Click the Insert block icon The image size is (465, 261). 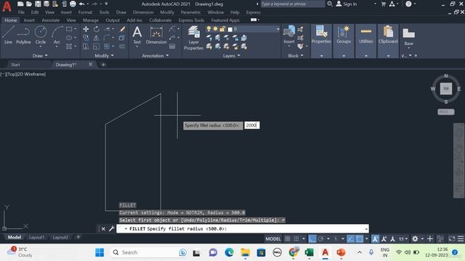click(289, 35)
